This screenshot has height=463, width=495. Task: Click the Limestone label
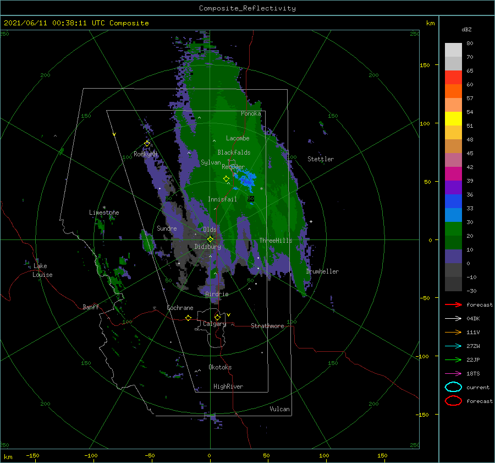pos(104,213)
